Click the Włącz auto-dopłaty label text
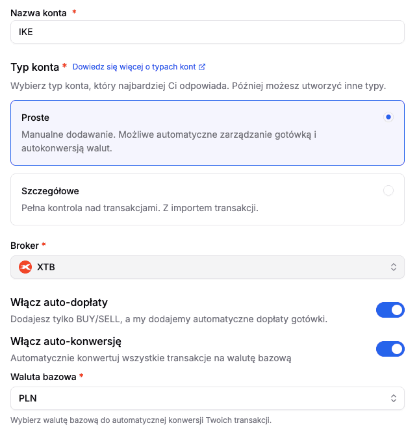The height and width of the screenshot is (434, 419). 59,302
